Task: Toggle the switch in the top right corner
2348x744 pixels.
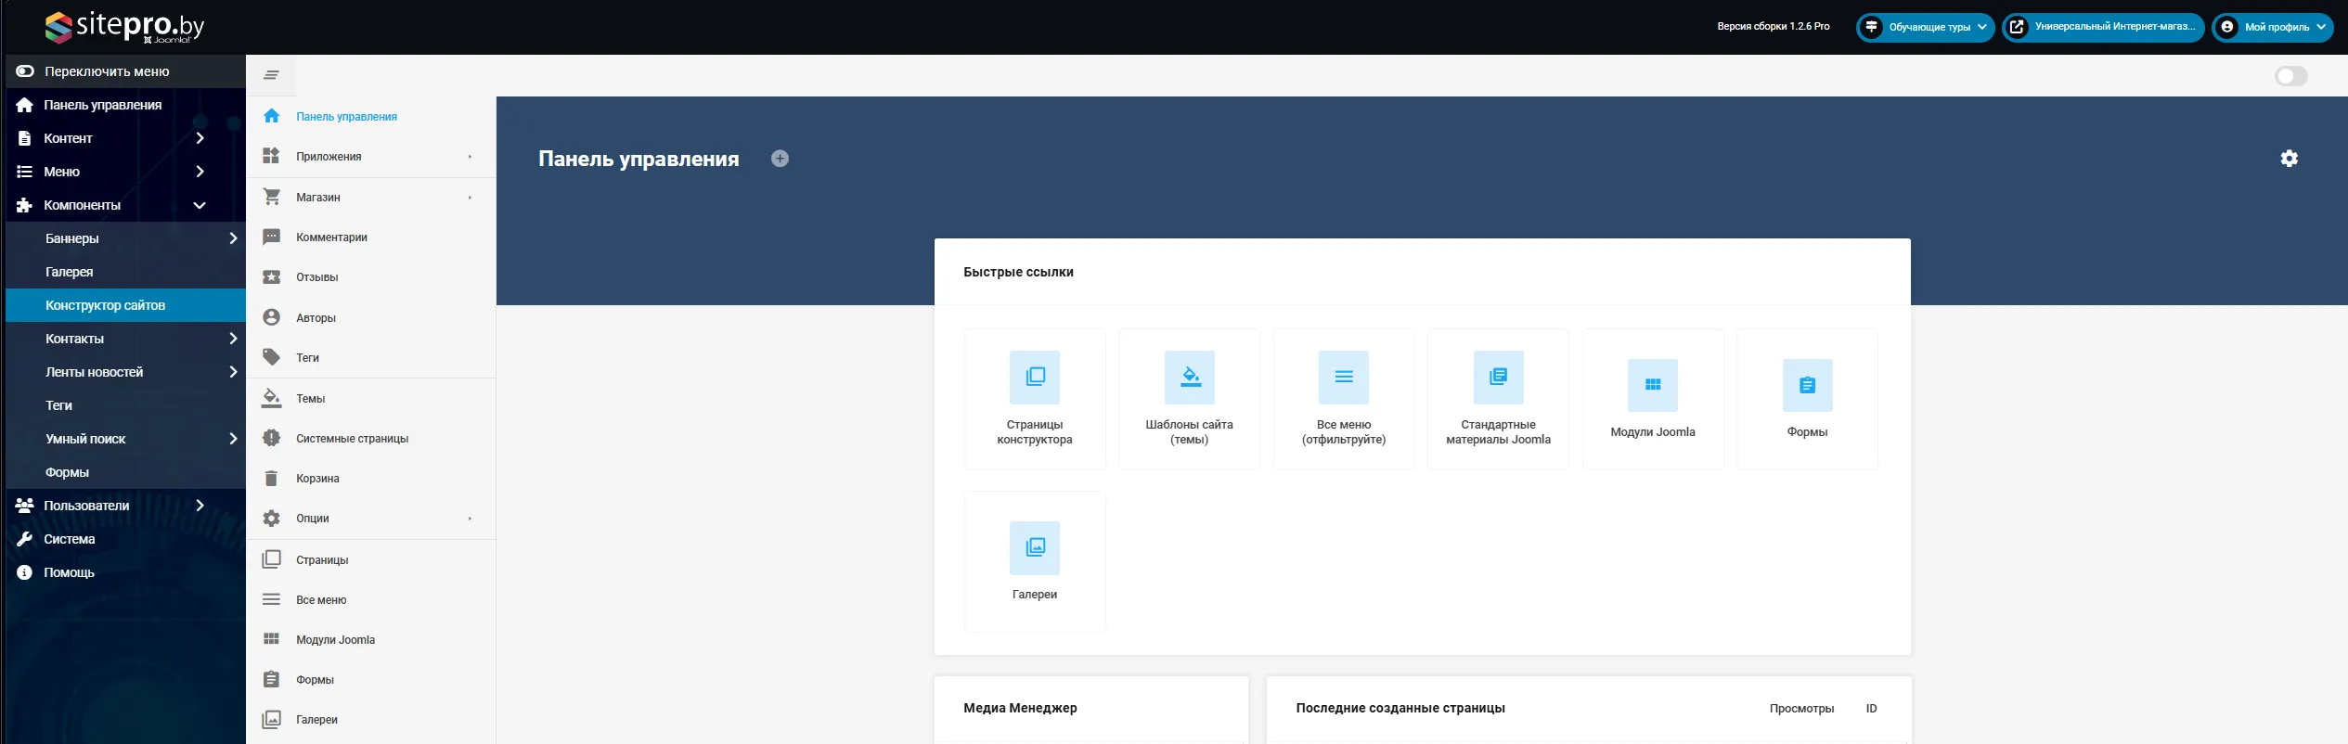Action: tap(2290, 76)
